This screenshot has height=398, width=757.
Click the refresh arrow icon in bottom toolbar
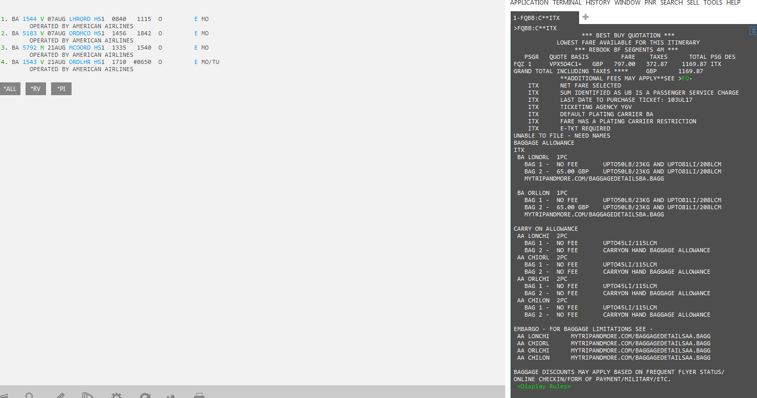click(145, 395)
